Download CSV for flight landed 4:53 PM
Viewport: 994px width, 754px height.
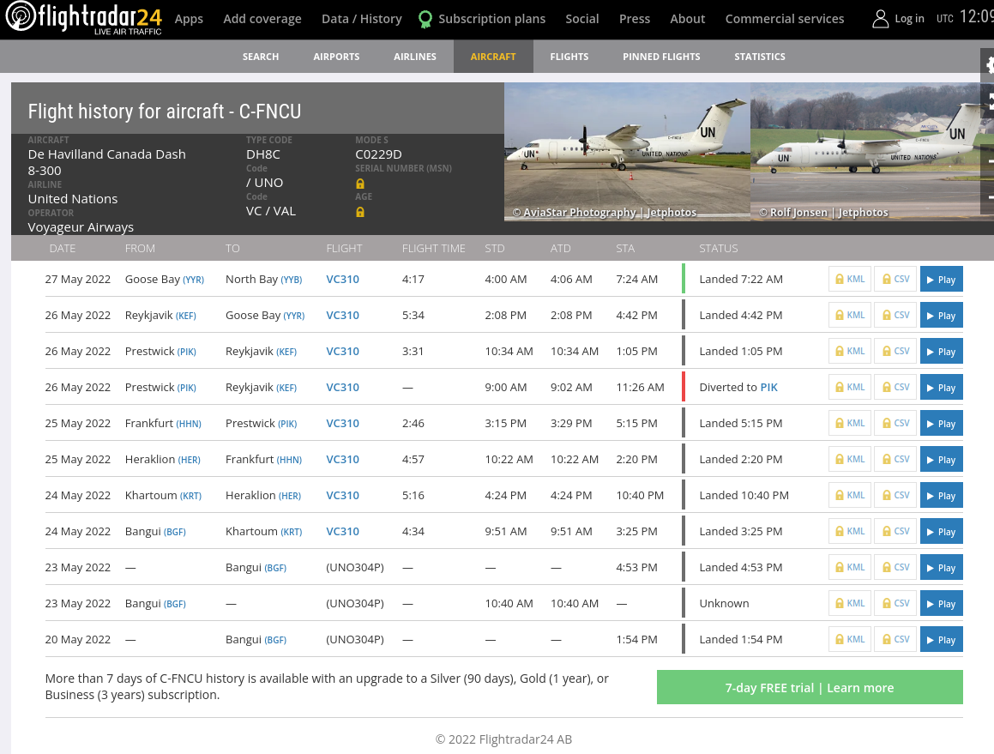895,568
